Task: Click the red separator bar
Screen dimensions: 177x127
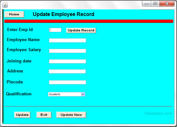Action: [89, 21]
